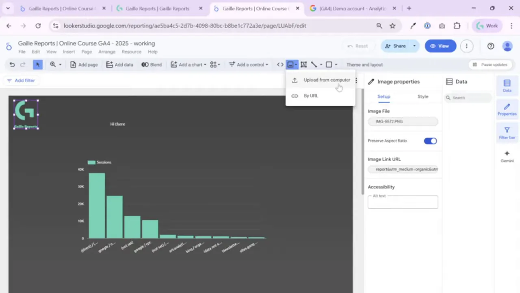Select the By URL menu option
This screenshot has height=293, width=520.
(311, 96)
